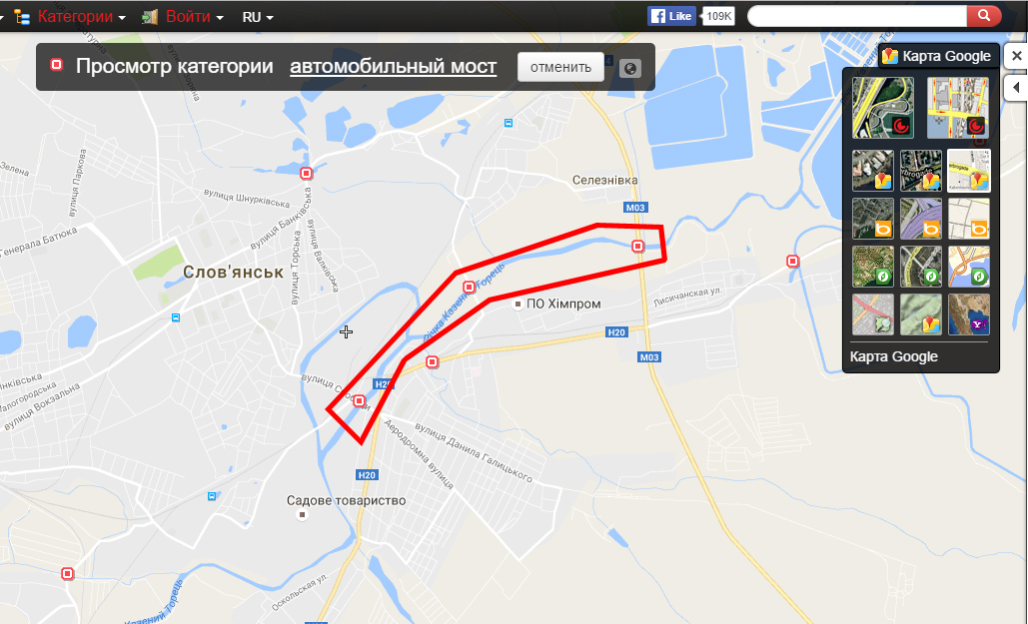Choose the Bing satellite map layer
Screen dimensions: 1028x624
point(872,219)
